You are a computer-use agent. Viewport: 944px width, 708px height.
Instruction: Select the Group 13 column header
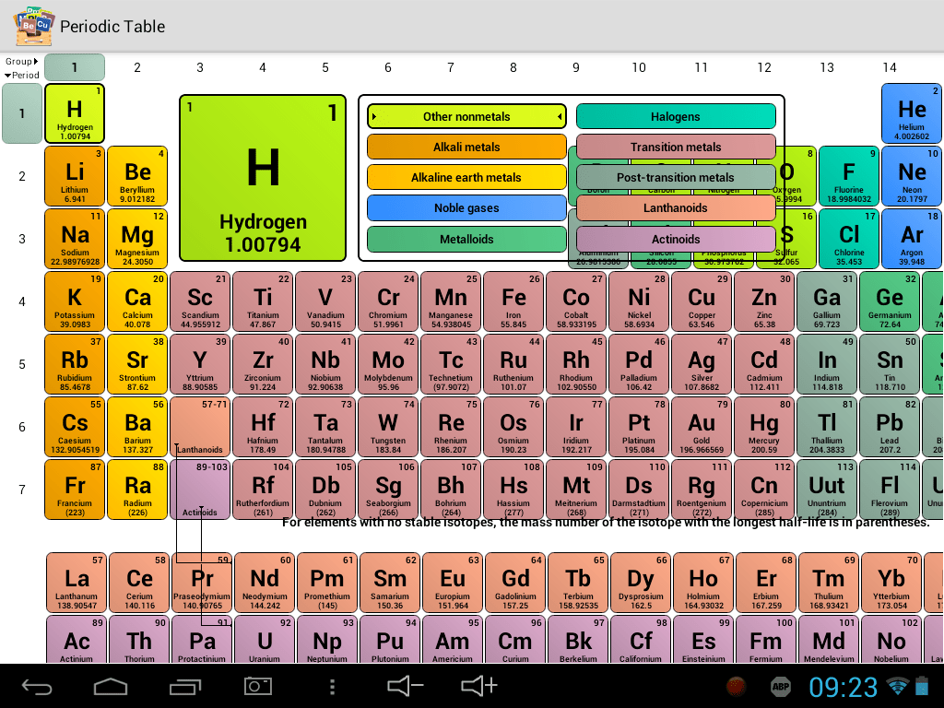tap(827, 67)
